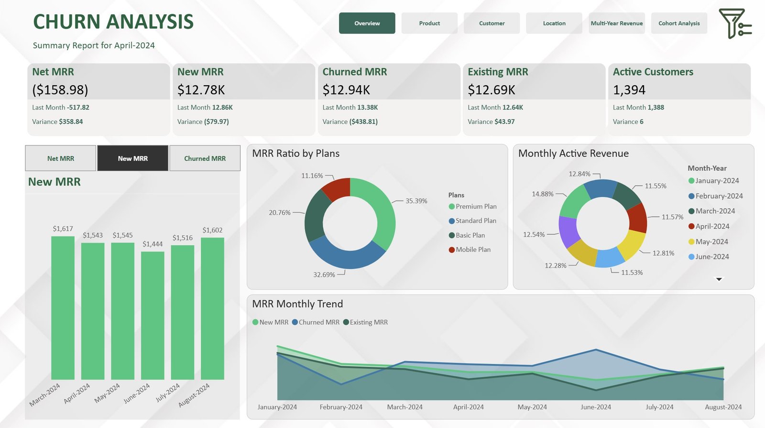Viewport: 765px width, 428px height.
Task: Click the April-2024 legend marker
Action: coord(691,226)
